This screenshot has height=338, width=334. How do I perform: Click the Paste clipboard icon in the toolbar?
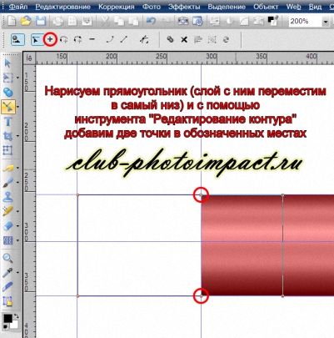pyautogui.click(x=134, y=21)
